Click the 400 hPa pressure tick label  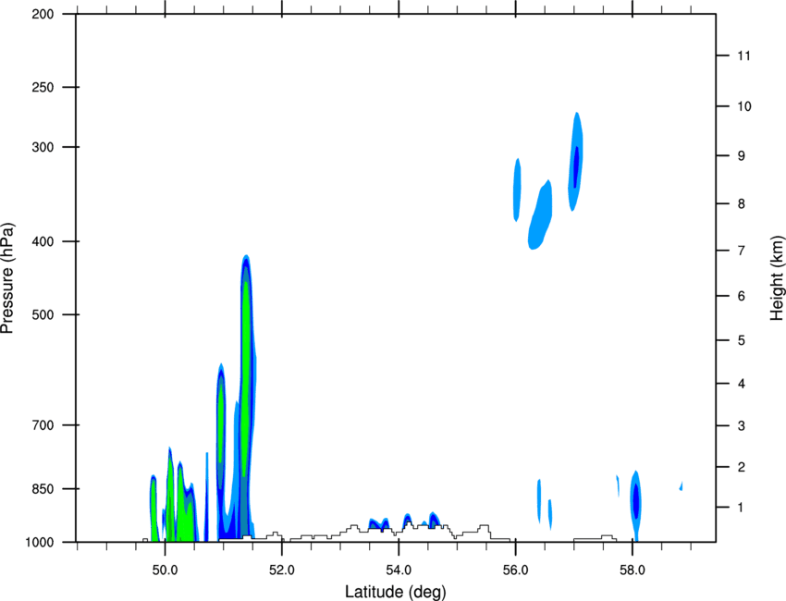click(x=43, y=241)
